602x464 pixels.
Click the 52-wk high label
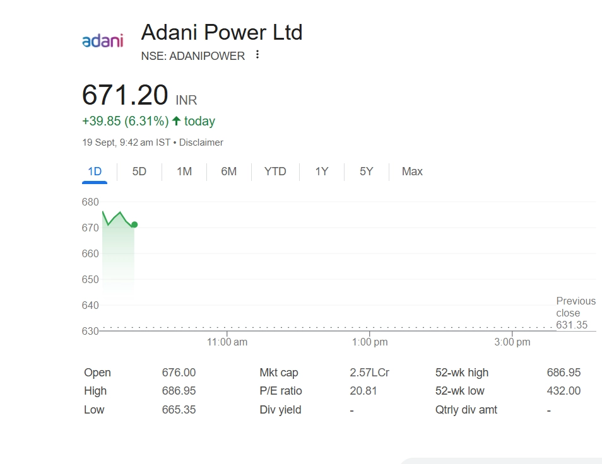[462, 373]
